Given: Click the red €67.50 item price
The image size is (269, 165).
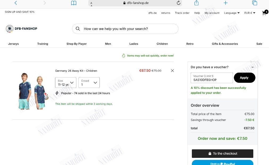Looking at the screenshot, I should (145, 71).
